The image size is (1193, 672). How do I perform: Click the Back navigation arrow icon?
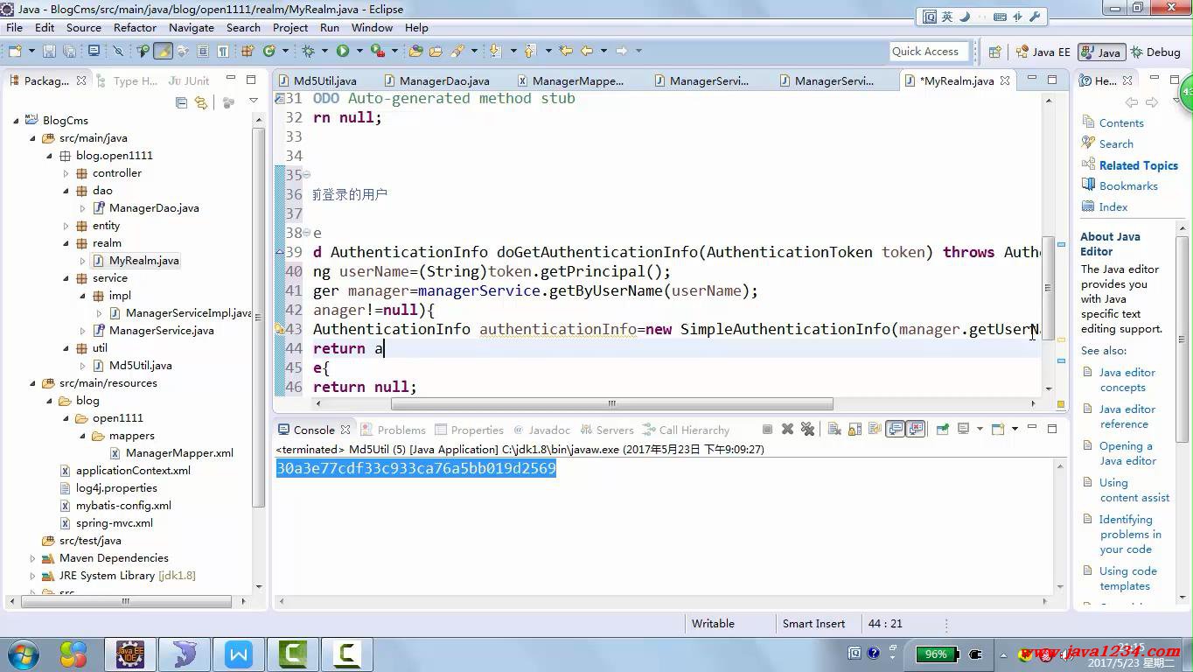pos(587,51)
